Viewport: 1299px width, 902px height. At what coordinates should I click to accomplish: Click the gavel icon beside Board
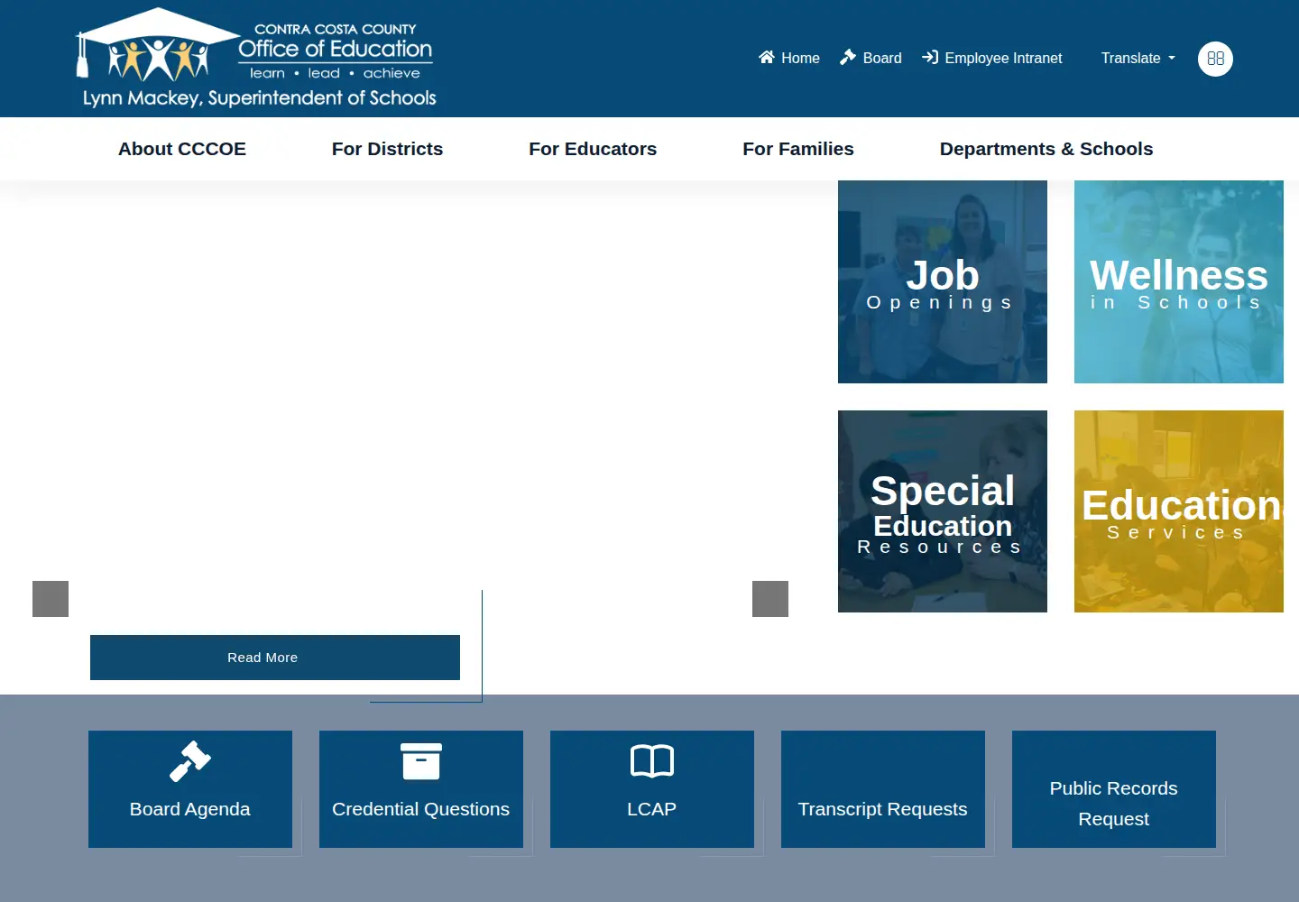[x=848, y=57]
